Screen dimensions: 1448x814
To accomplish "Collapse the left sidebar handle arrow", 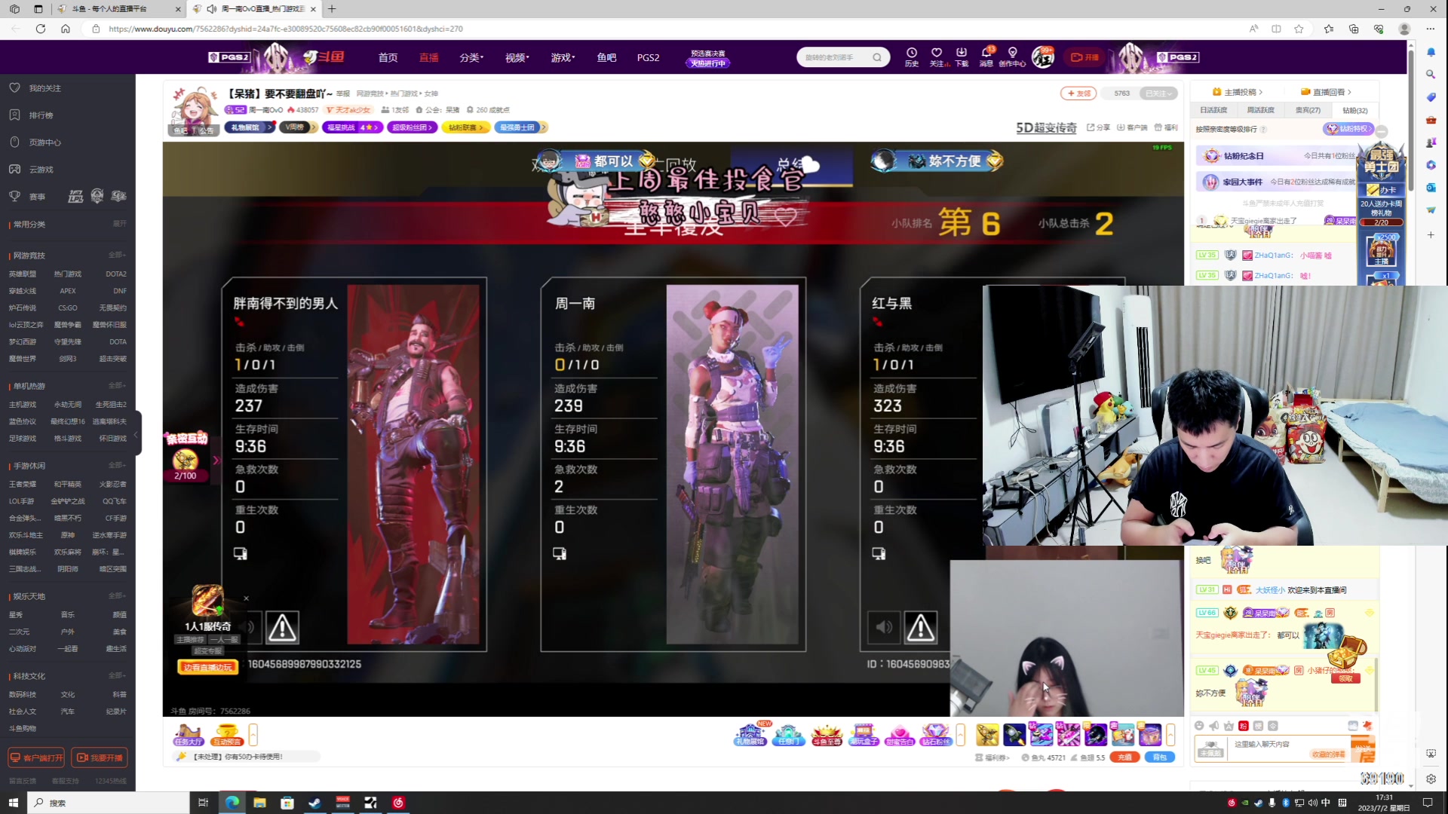I will 137,435.
